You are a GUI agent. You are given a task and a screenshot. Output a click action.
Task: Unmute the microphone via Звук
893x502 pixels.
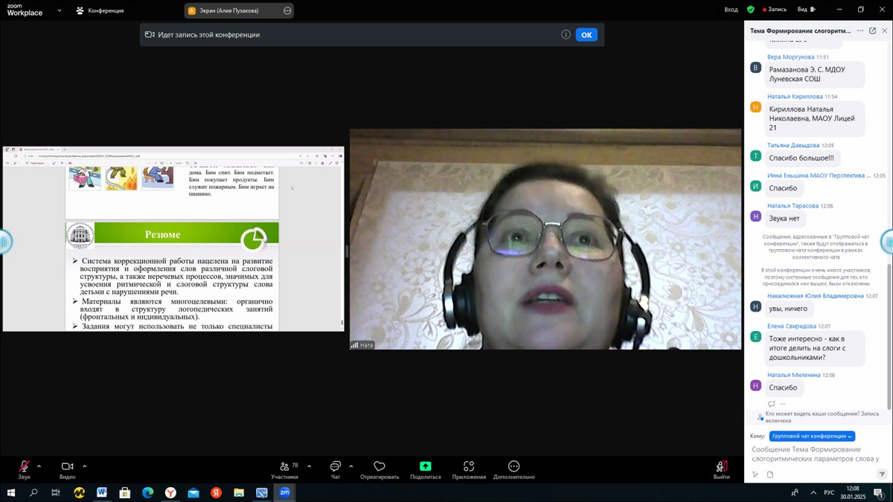click(24, 469)
